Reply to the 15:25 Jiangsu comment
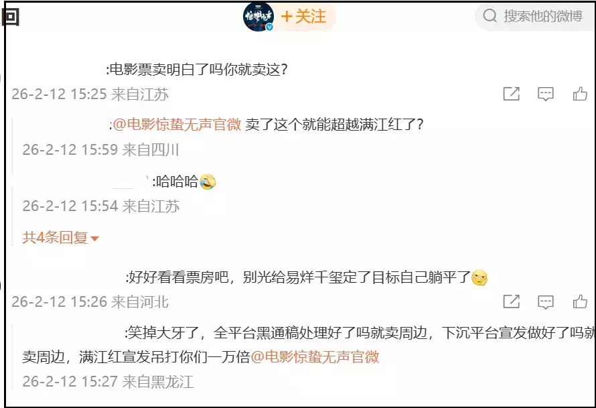 point(546,94)
